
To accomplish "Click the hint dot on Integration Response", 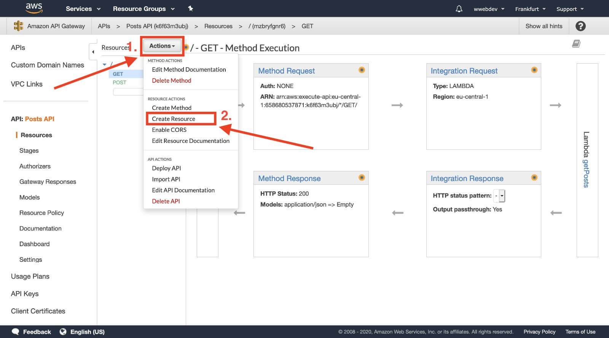I will pos(534,177).
